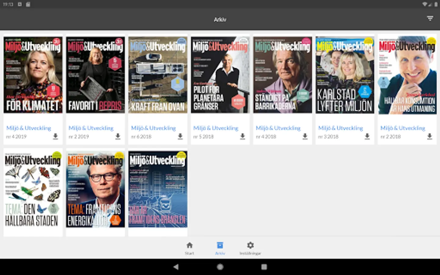Download issue nr 6 2018
440x275 pixels.
point(180,136)
